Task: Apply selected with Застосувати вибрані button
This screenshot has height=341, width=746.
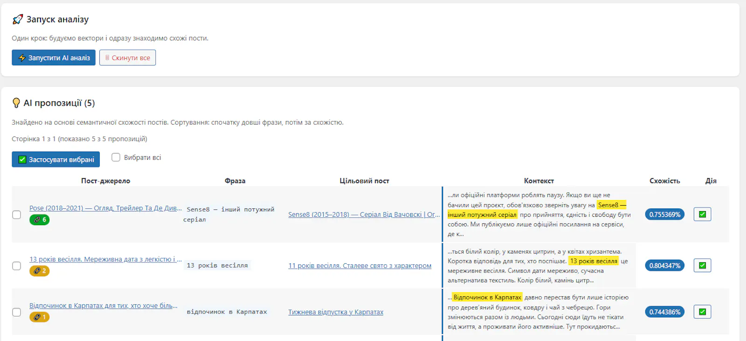Action: [x=55, y=160]
